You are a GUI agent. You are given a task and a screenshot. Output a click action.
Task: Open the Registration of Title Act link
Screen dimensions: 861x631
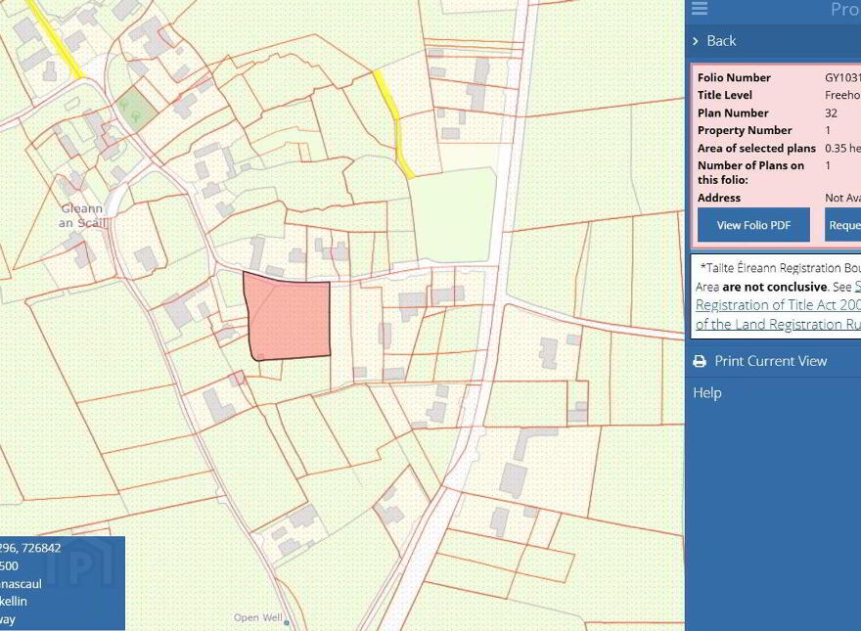(x=778, y=305)
